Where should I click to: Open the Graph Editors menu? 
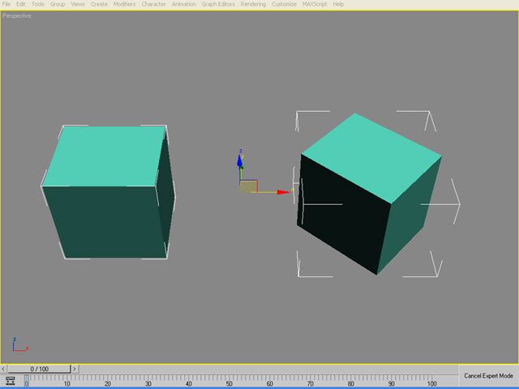coord(218,4)
